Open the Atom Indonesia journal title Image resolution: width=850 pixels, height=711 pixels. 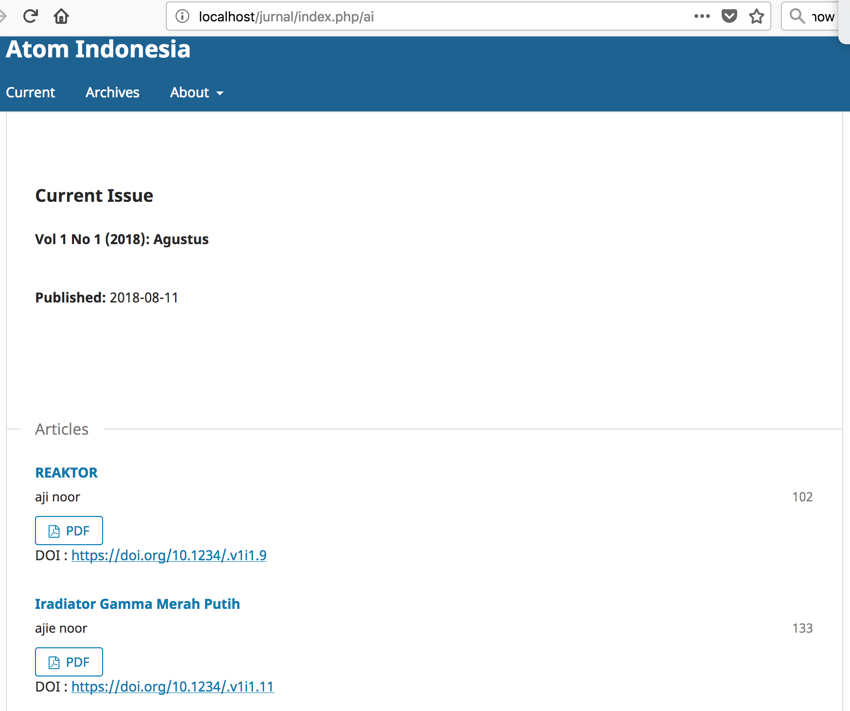tap(98, 49)
